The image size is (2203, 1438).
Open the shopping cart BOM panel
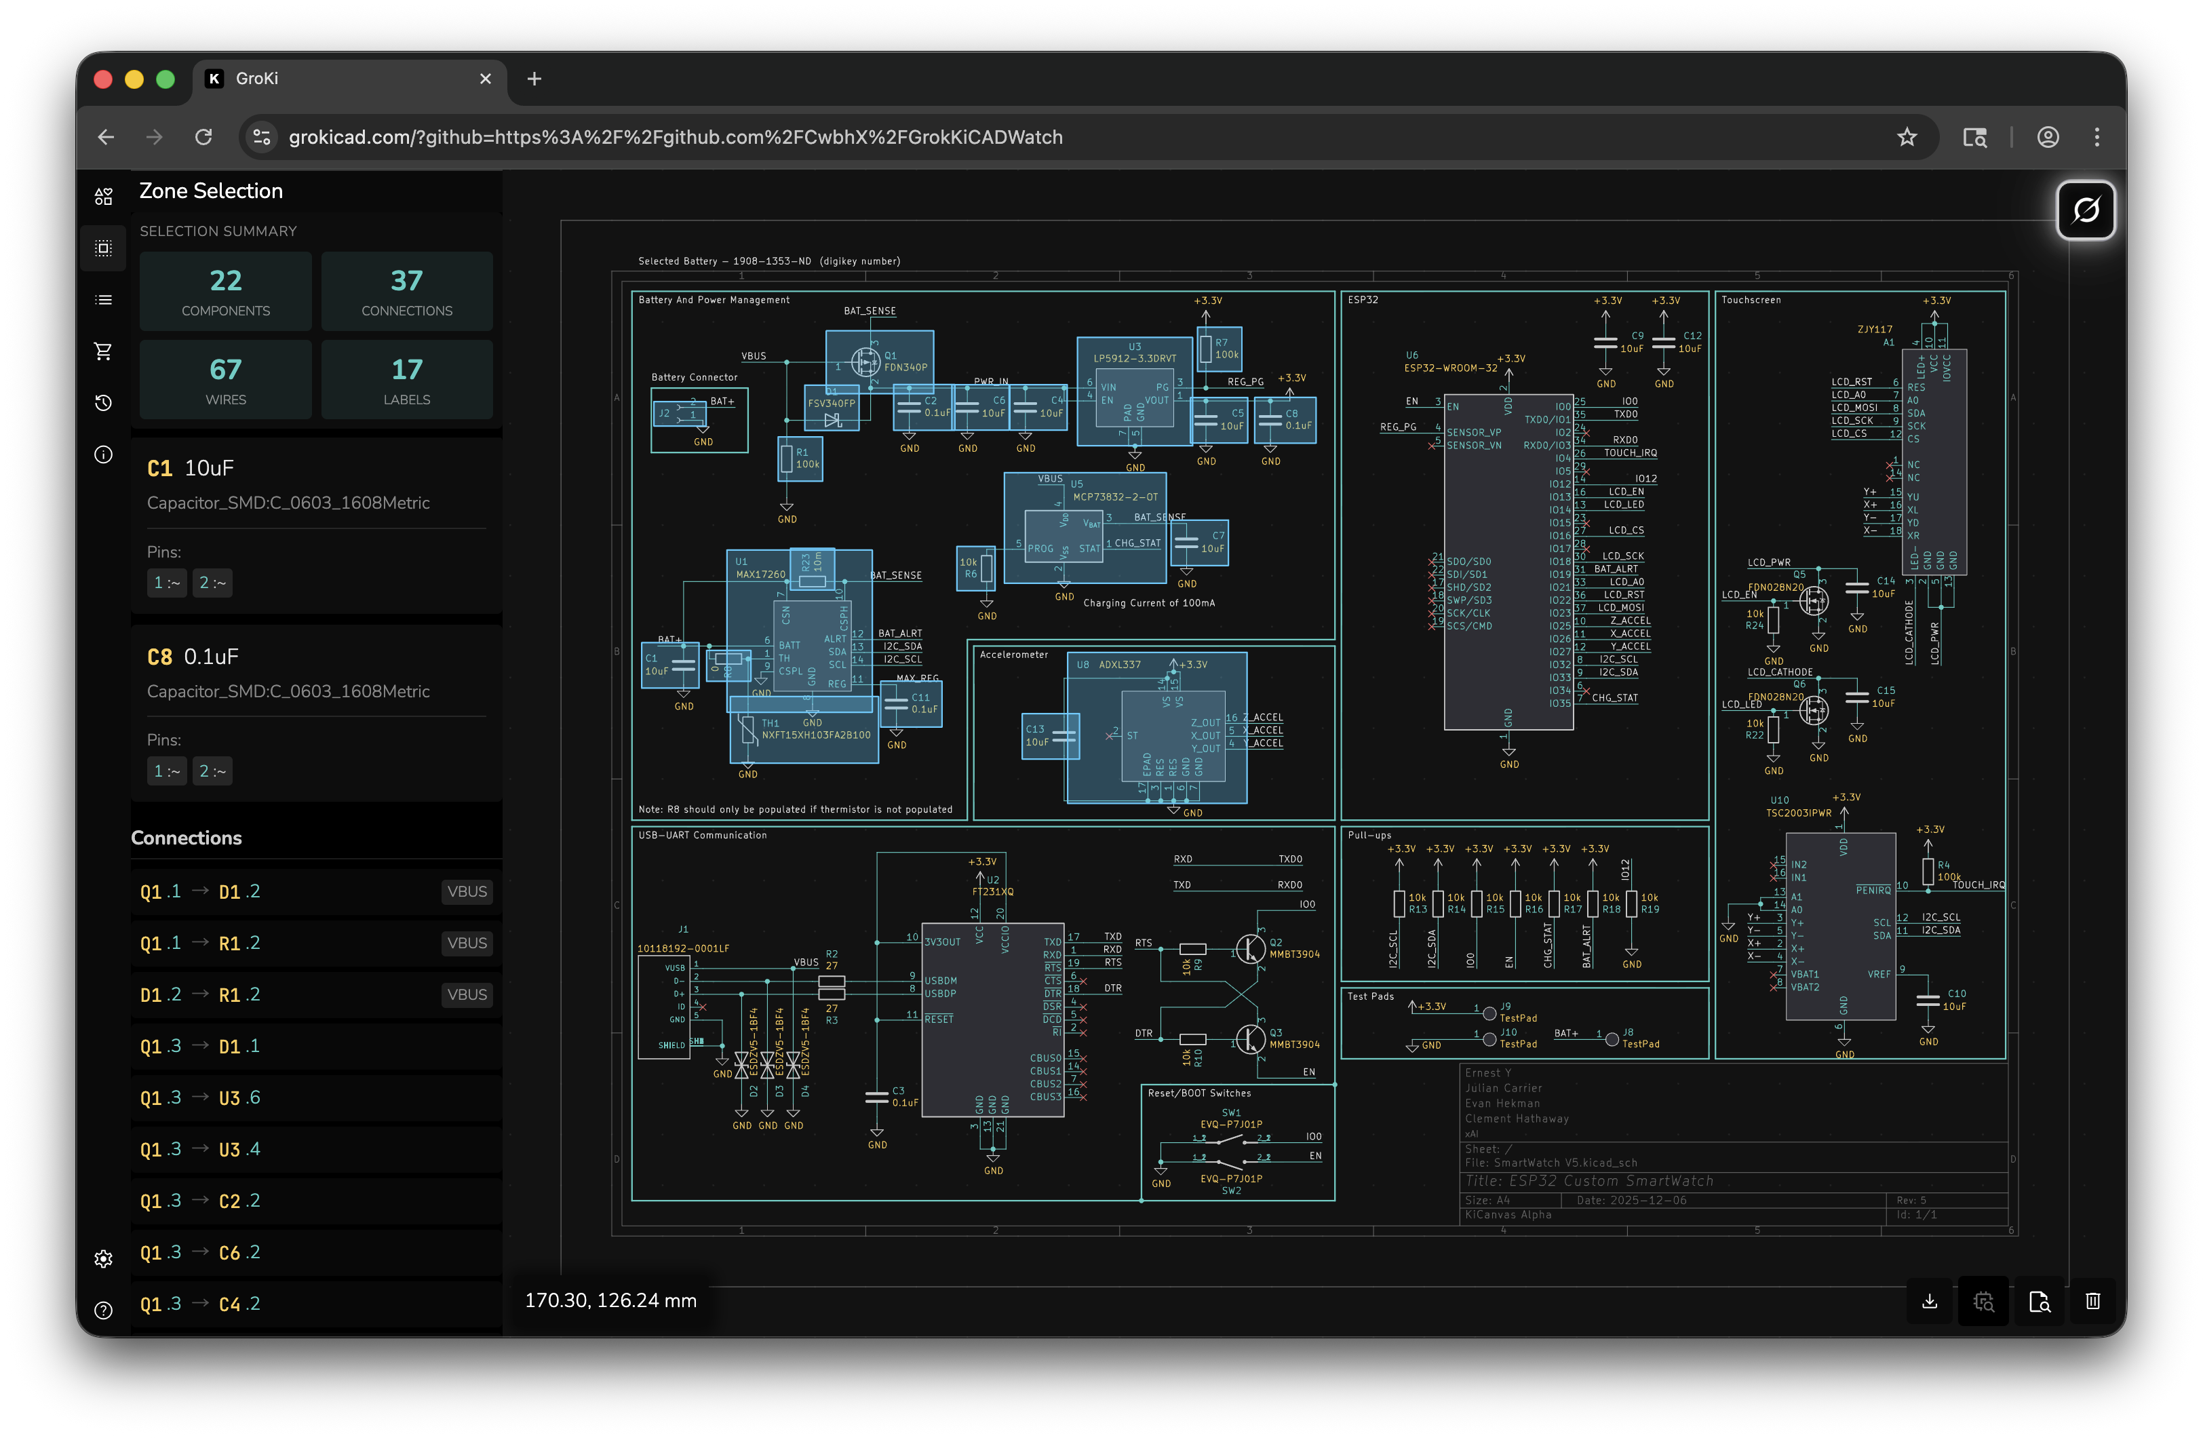tap(104, 351)
